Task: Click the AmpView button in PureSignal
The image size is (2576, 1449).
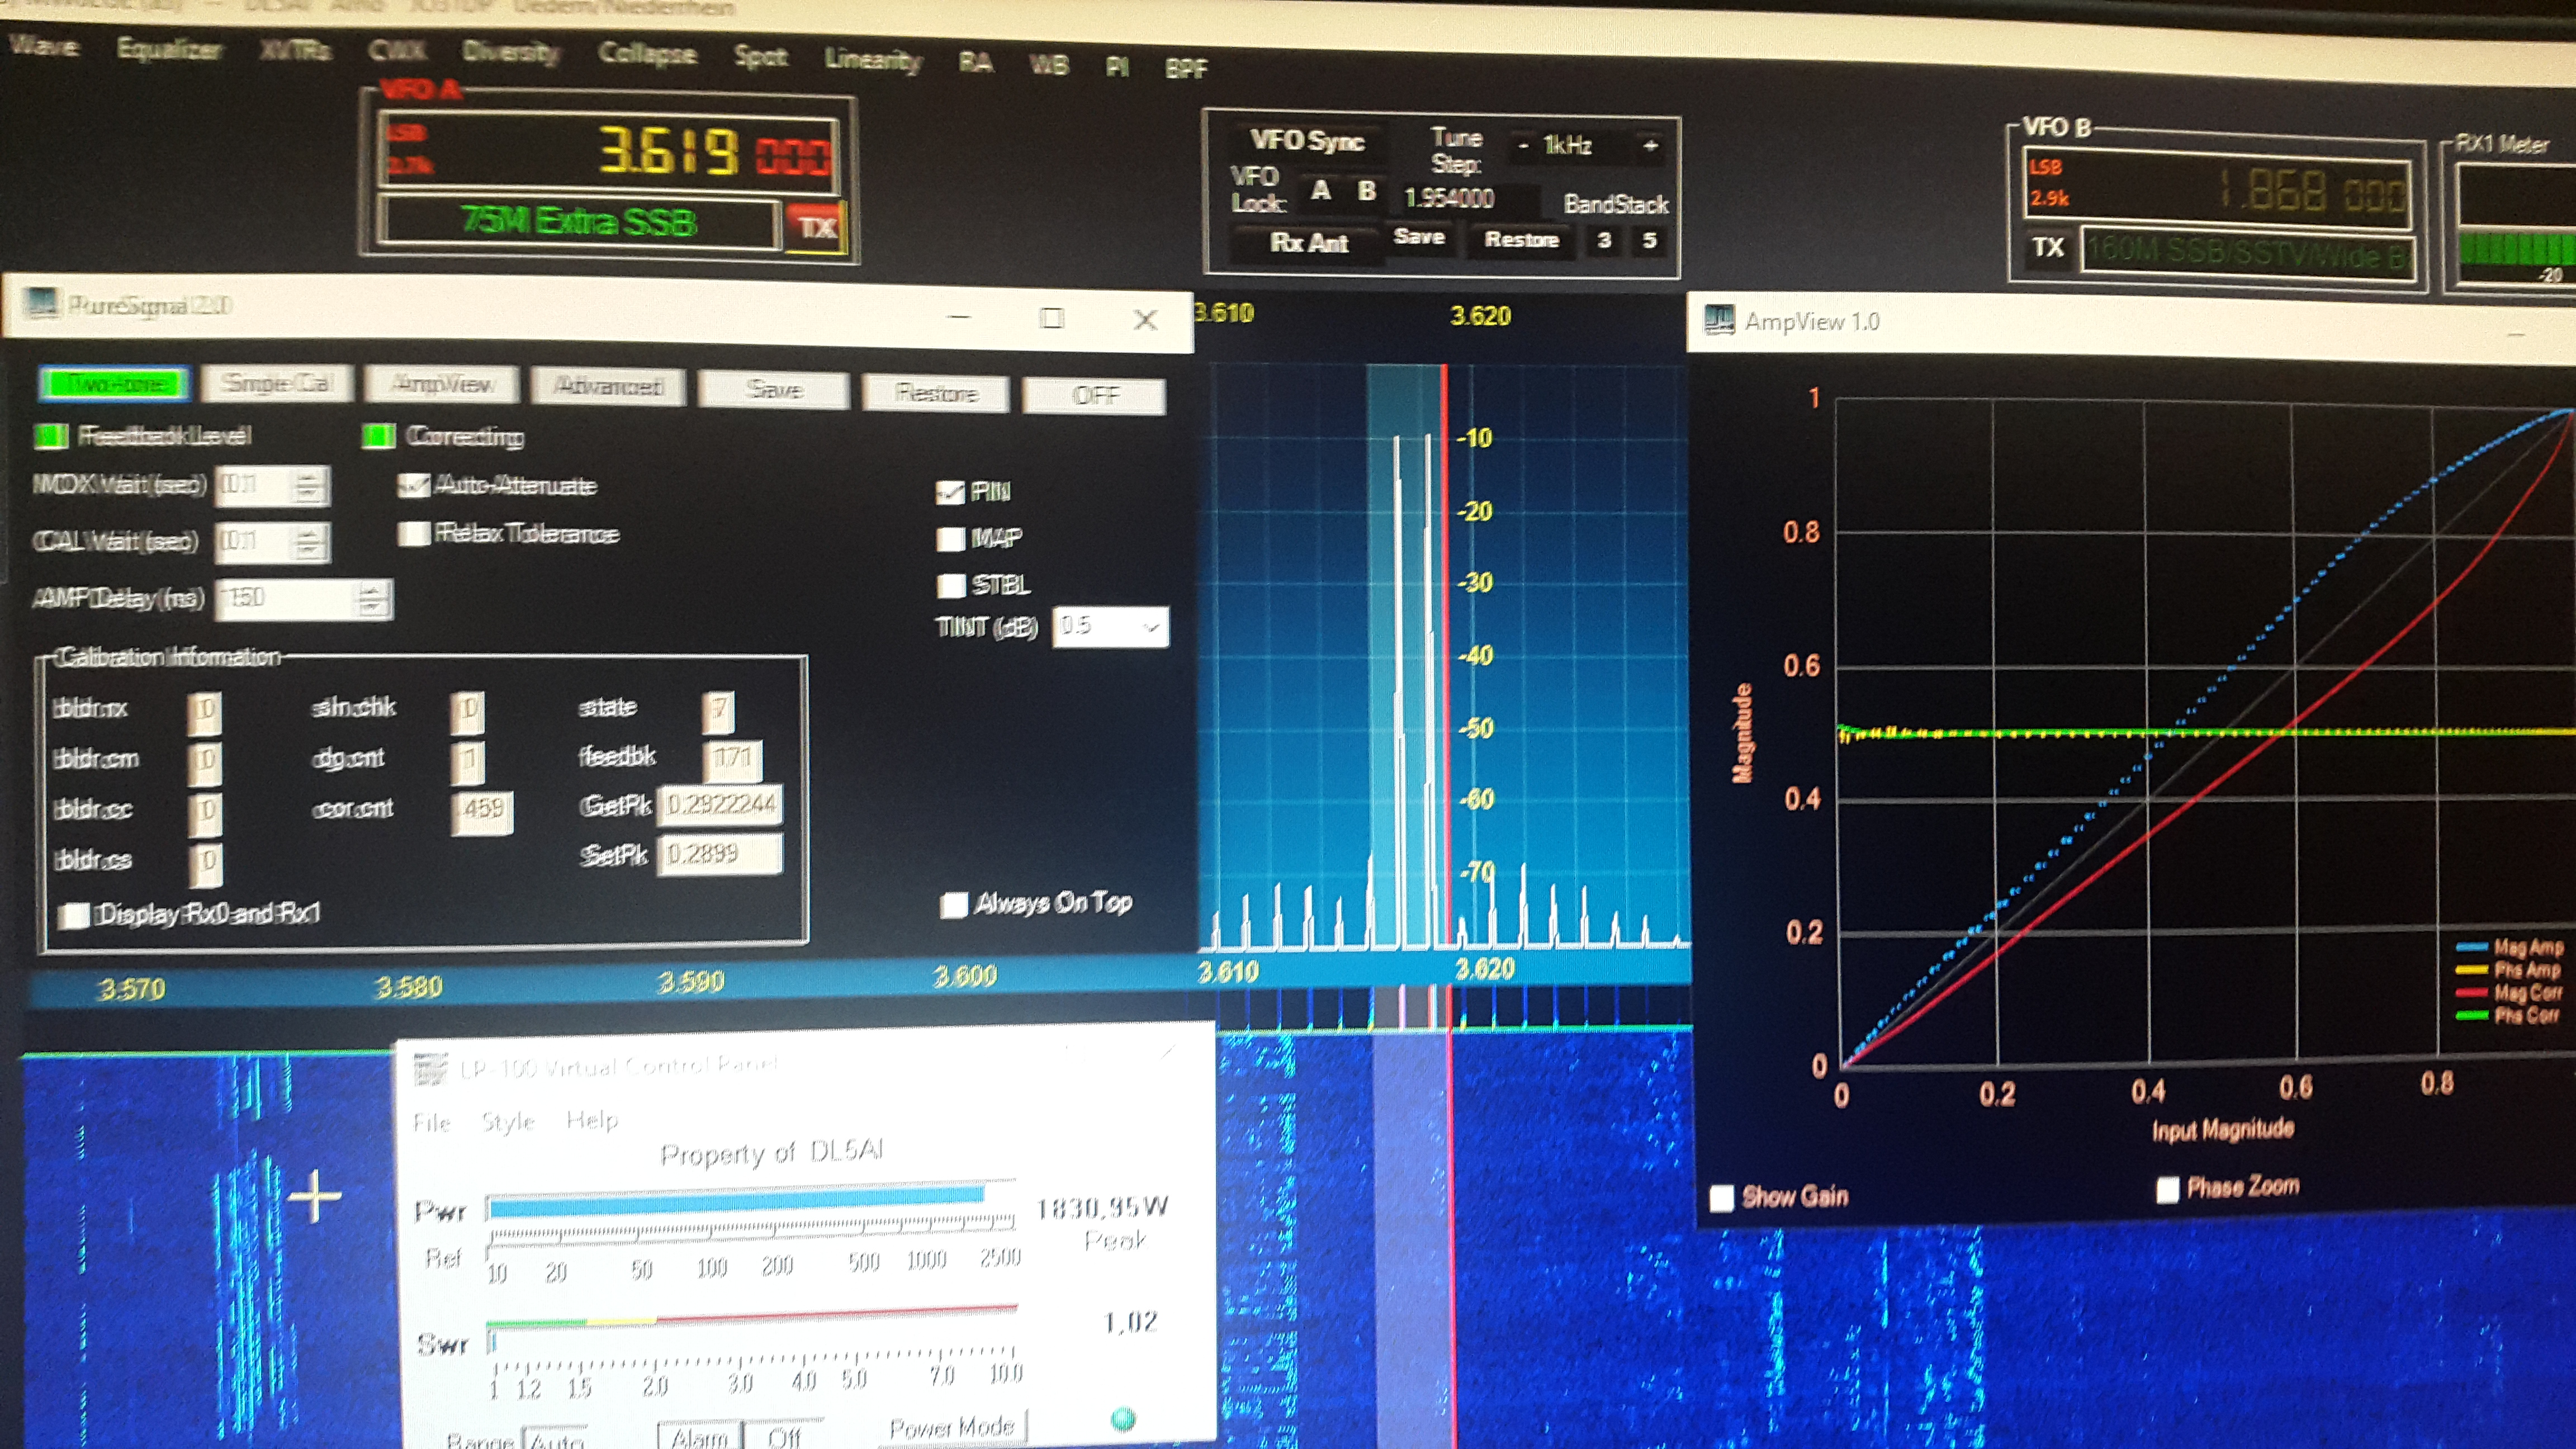Action: (x=442, y=385)
